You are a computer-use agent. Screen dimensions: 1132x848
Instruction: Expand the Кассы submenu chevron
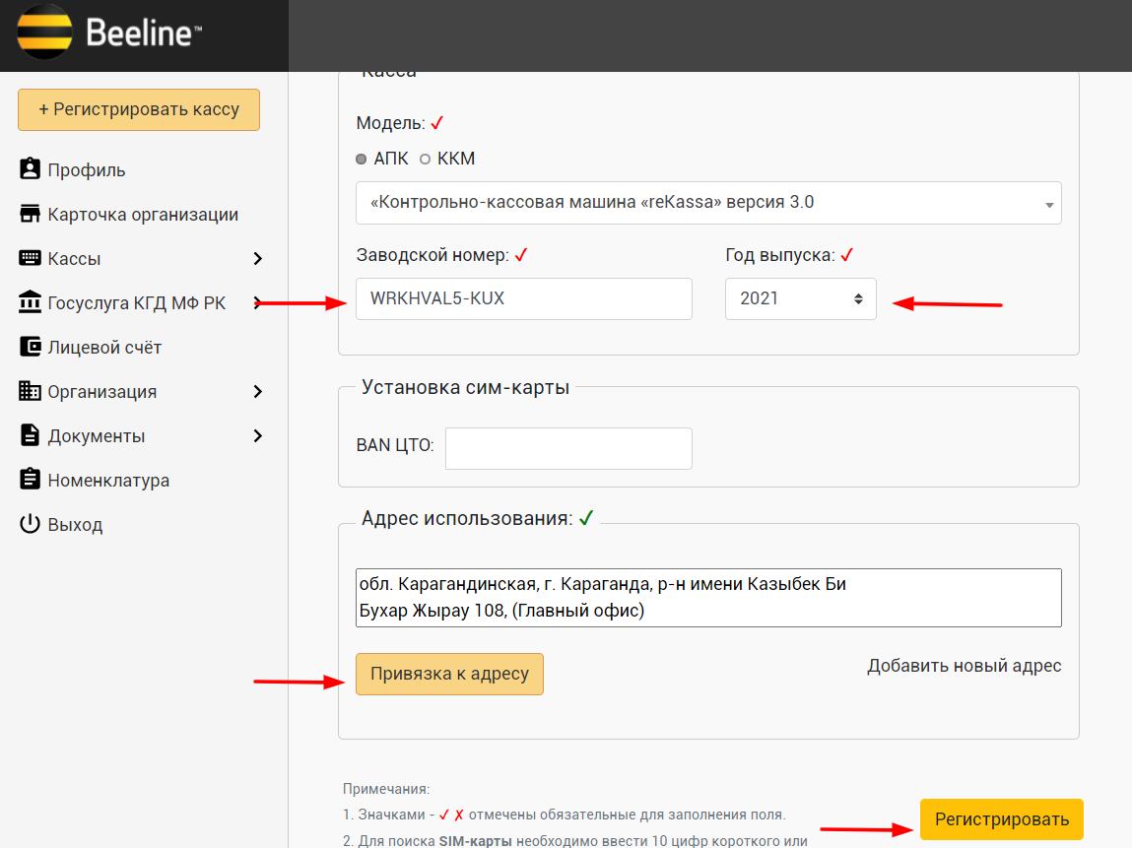258,258
